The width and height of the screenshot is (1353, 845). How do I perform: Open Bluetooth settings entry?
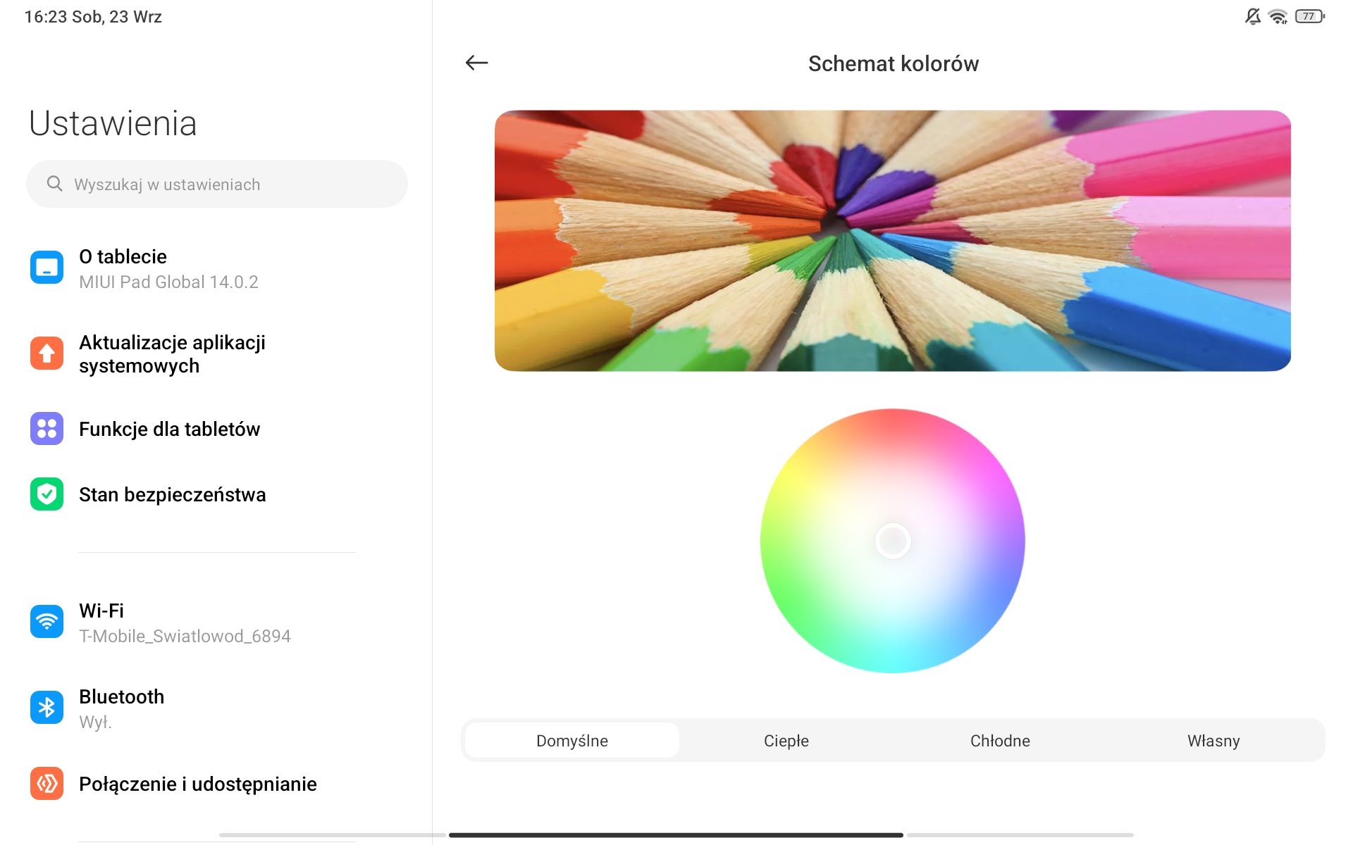(x=216, y=708)
